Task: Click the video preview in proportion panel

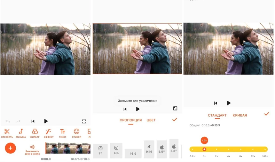Action: pos(137,49)
